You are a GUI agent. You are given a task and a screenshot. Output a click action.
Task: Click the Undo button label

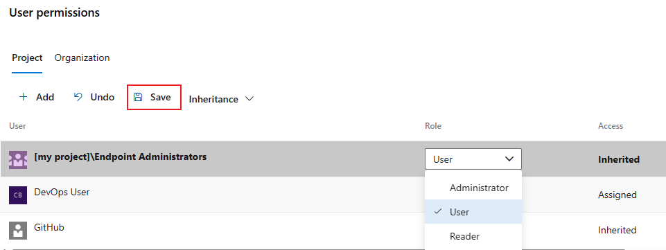103,97
